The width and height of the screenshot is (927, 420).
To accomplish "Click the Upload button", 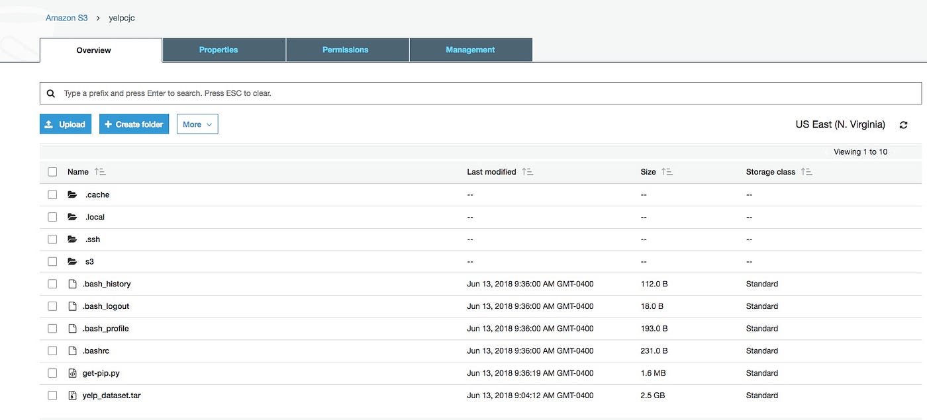I will tap(65, 124).
